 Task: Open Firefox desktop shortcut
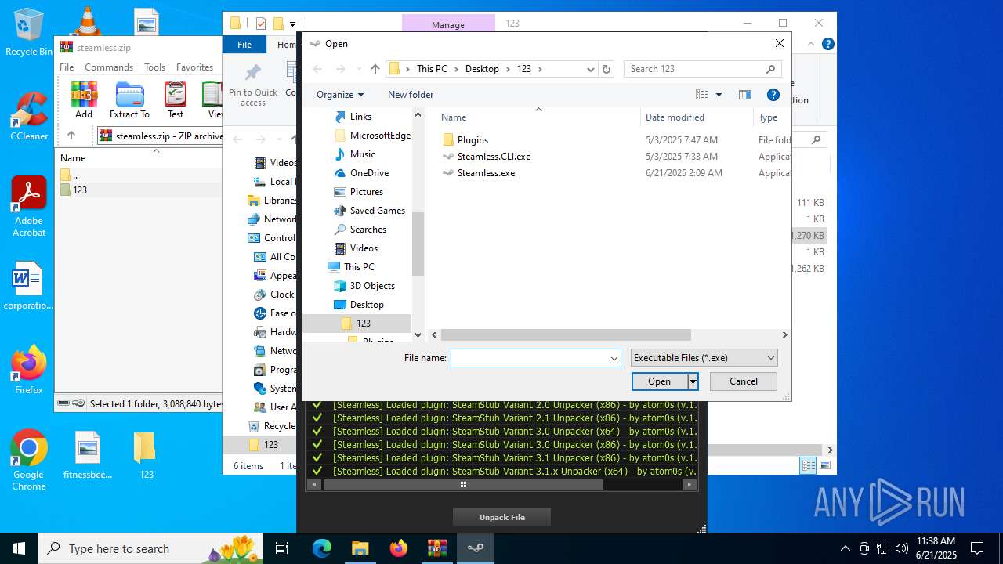pyautogui.click(x=29, y=371)
